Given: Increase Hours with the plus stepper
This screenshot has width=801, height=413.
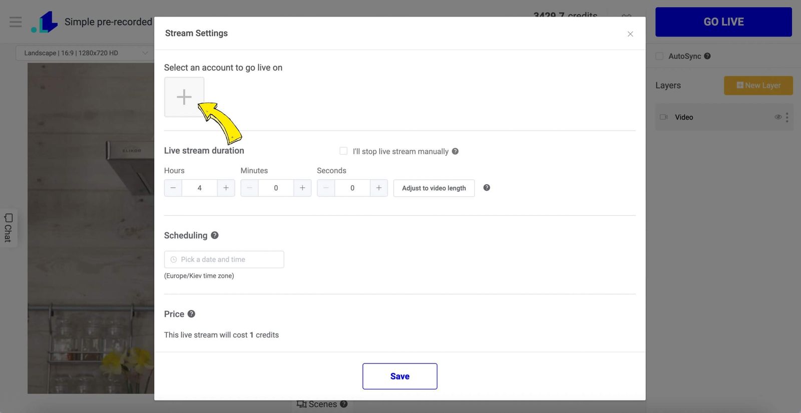Looking at the screenshot, I should [x=226, y=188].
